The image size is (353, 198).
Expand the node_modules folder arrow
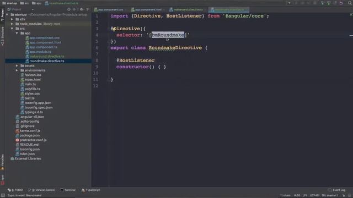coord(12,24)
